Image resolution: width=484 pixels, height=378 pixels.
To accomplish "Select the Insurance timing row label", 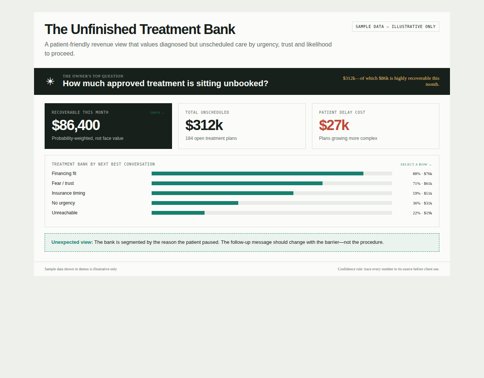I will [x=68, y=193].
